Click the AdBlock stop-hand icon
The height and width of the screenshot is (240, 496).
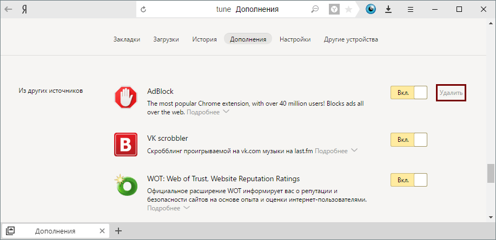125,98
